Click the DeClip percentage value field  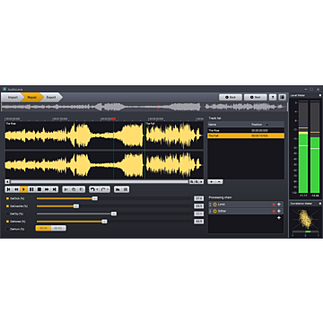198,214
